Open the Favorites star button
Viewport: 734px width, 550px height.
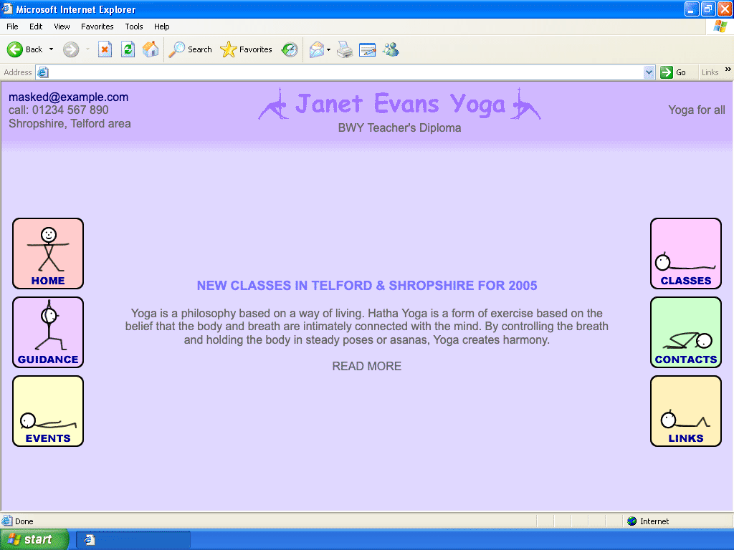(247, 49)
